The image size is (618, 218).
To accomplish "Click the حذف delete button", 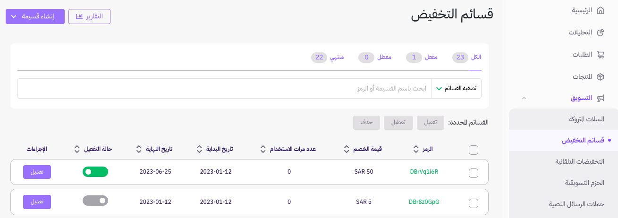I will 366,123.
